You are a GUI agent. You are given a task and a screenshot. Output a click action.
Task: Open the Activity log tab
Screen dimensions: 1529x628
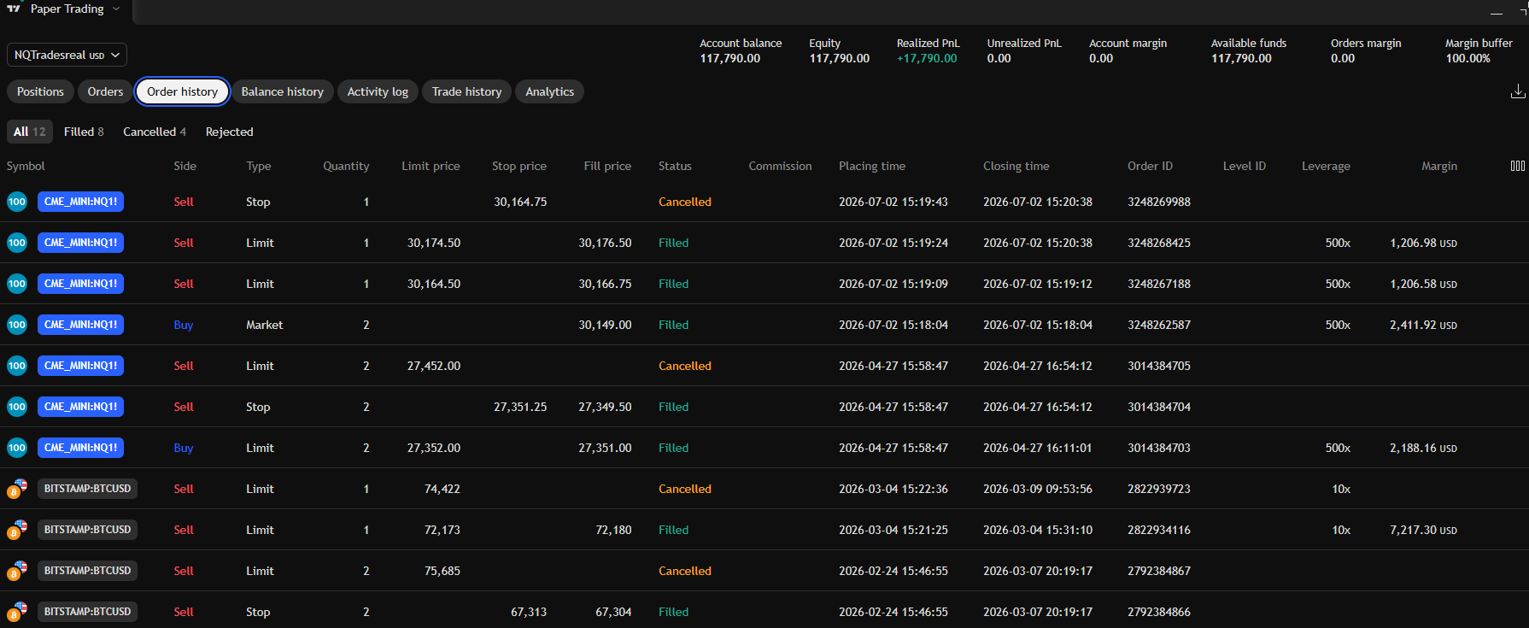pos(378,91)
